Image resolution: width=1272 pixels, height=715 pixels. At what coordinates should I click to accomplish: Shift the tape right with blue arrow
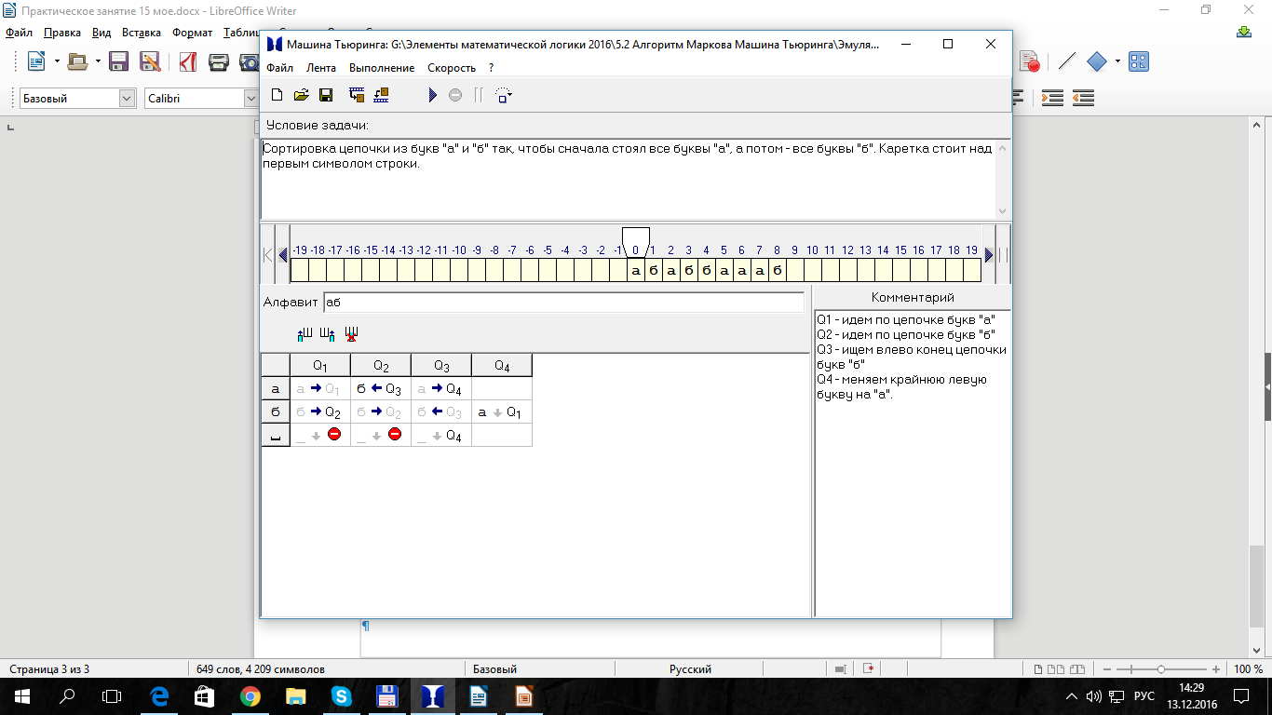[x=989, y=255]
